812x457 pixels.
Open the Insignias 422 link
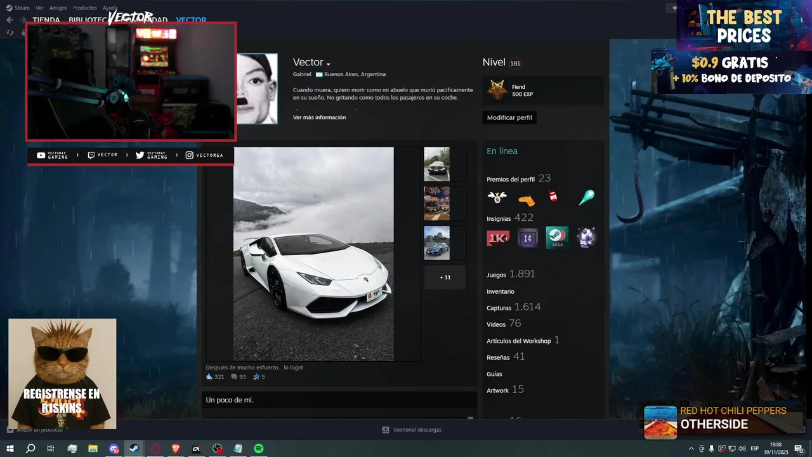tap(510, 218)
